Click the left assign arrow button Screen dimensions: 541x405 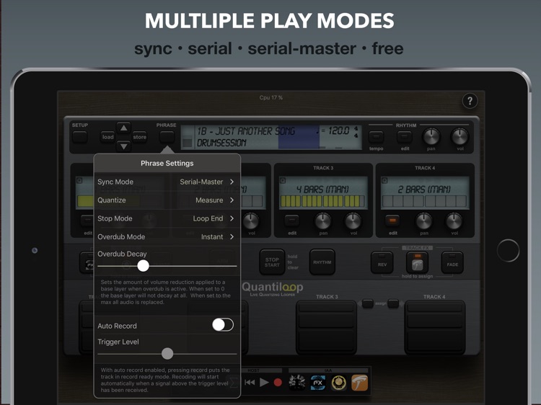click(366, 303)
